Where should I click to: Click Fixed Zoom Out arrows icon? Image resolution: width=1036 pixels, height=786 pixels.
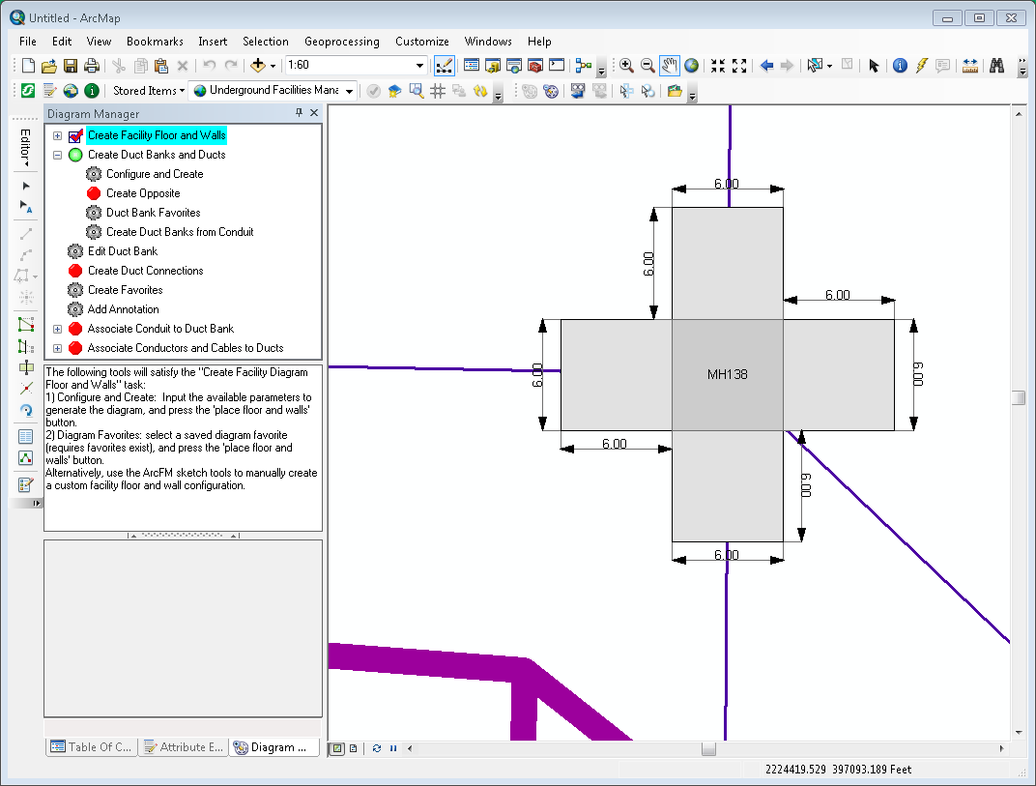pyautogui.click(x=739, y=66)
